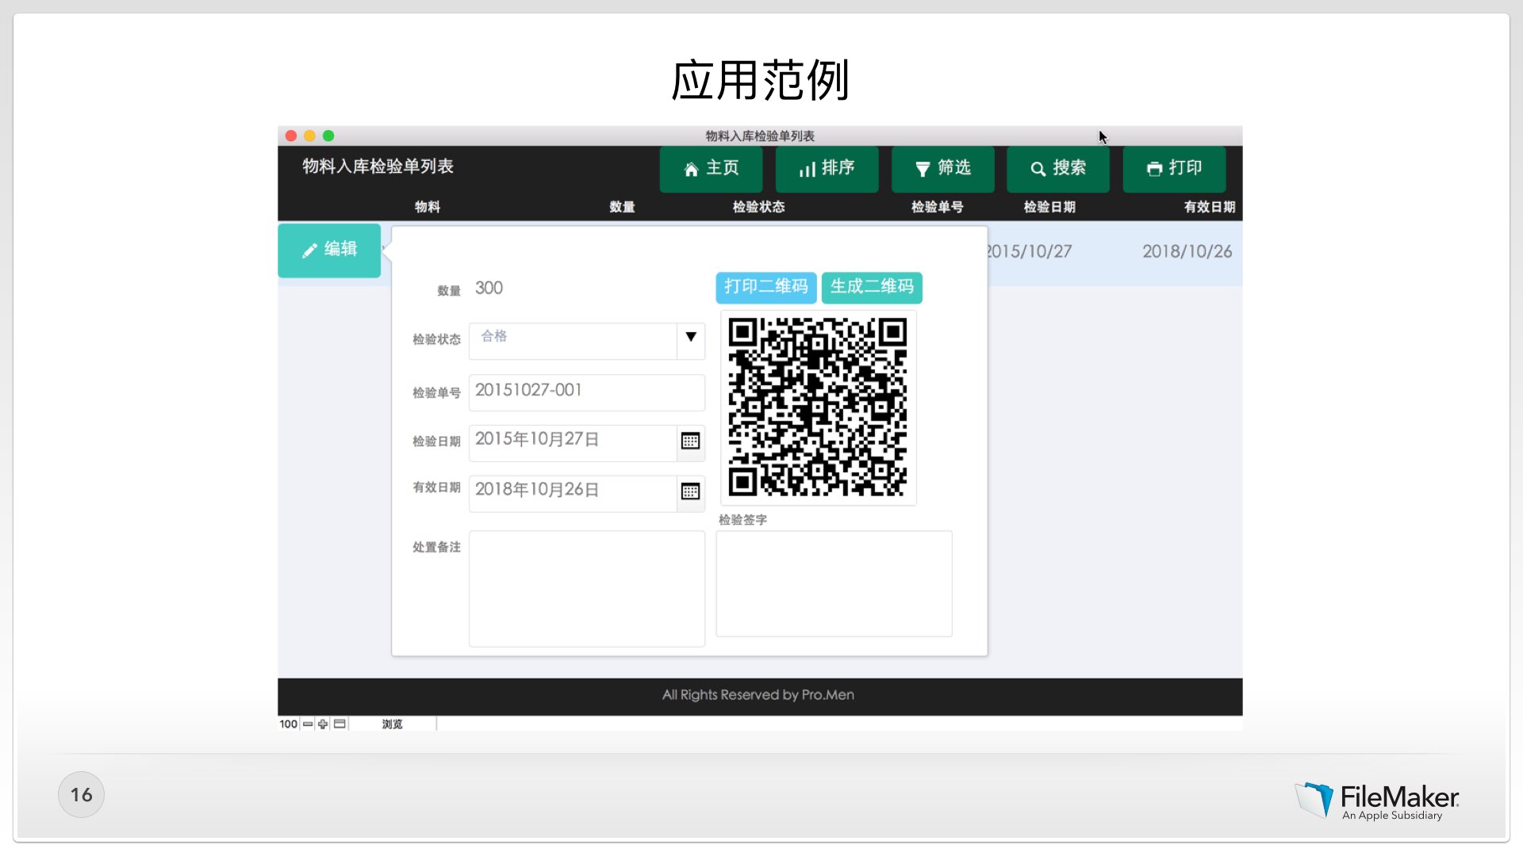
Task: Click the QR code image
Action: coord(818,407)
